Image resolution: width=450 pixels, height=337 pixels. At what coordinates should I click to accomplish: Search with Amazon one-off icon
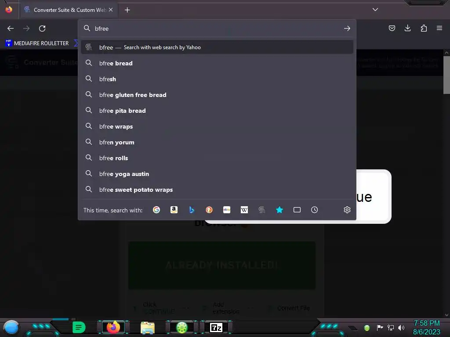tap(174, 210)
